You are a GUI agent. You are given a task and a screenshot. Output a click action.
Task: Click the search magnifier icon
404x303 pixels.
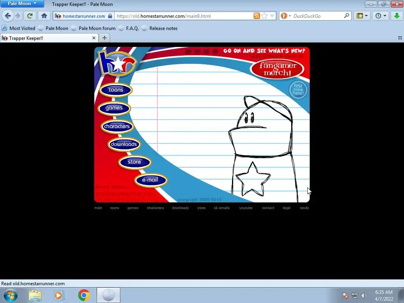(346, 16)
